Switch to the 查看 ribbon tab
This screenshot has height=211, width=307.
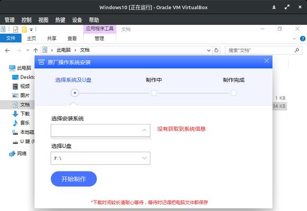(x=72, y=39)
